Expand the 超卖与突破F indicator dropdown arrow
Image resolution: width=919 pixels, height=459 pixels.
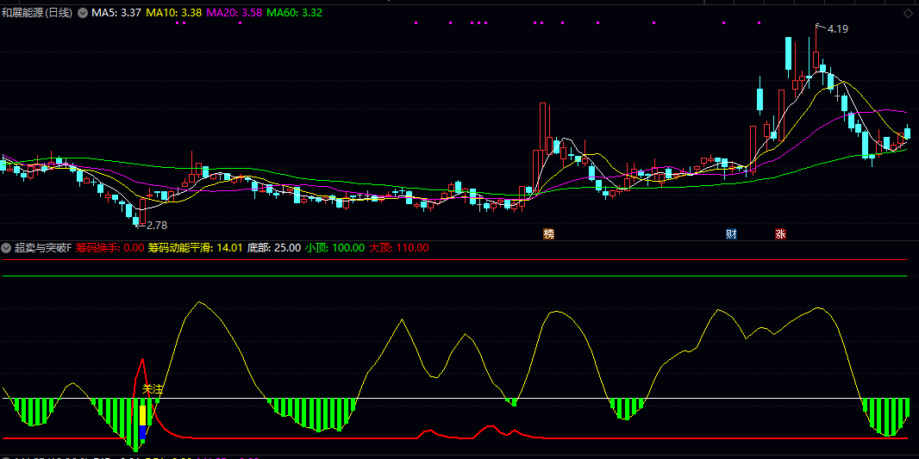pyautogui.click(x=7, y=248)
